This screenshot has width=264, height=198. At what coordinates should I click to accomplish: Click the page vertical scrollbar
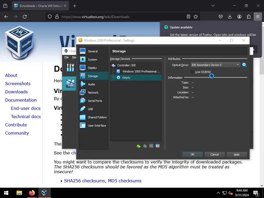tap(262, 104)
